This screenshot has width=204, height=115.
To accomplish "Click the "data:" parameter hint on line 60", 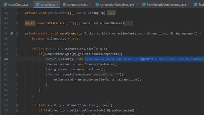I will coord(80,59).
